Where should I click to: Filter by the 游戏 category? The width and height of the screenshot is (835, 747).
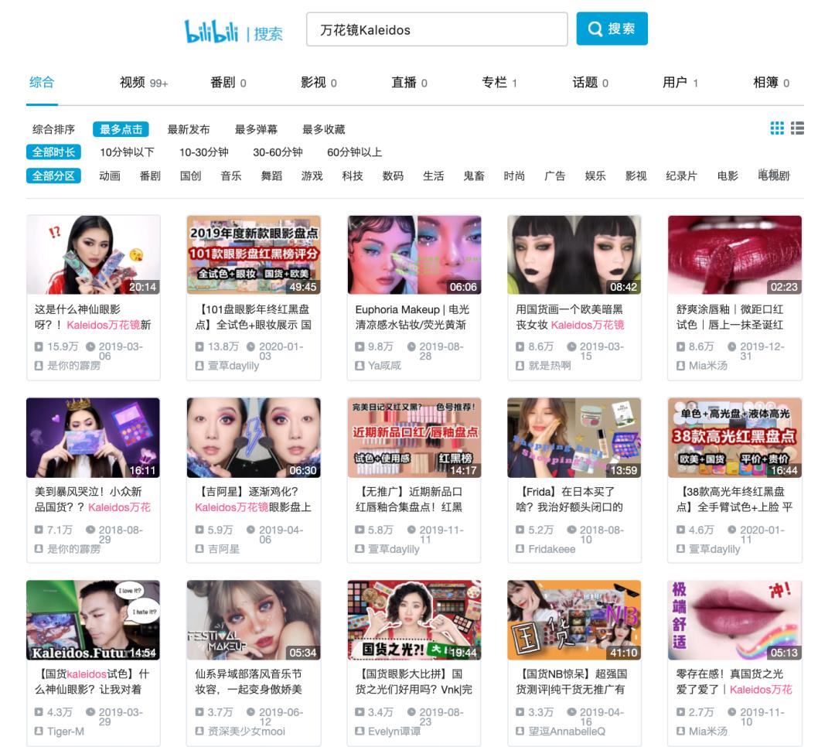312,176
